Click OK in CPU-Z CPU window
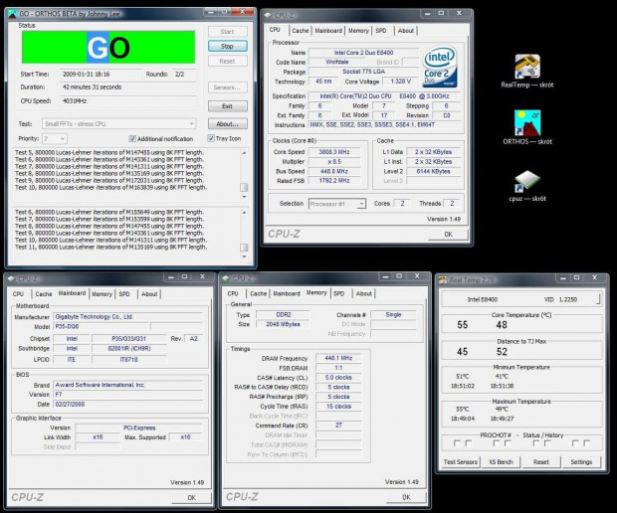Viewport: 617px width, 513px height. 448,235
